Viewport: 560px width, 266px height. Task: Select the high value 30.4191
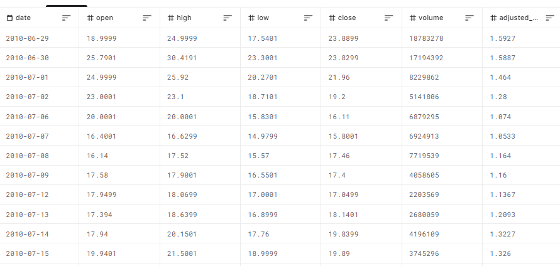(182, 58)
